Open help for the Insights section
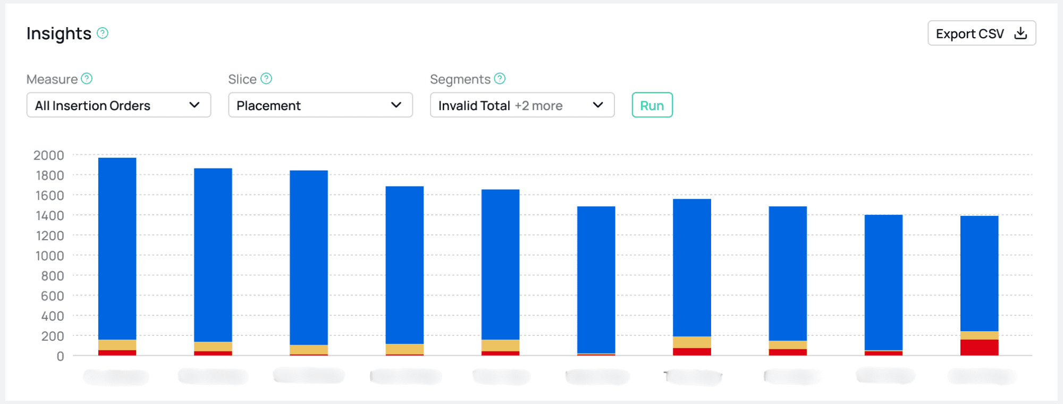This screenshot has height=404, width=1063. (x=102, y=33)
